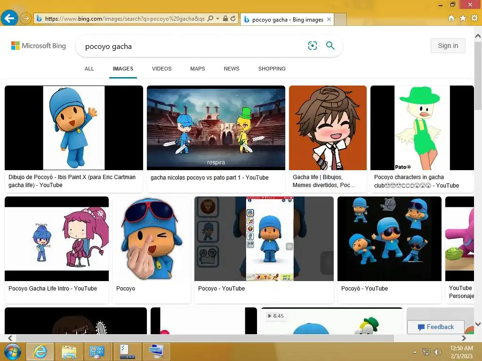Click the security lock icon in address bar
The image size is (482, 361).
click(x=225, y=18)
